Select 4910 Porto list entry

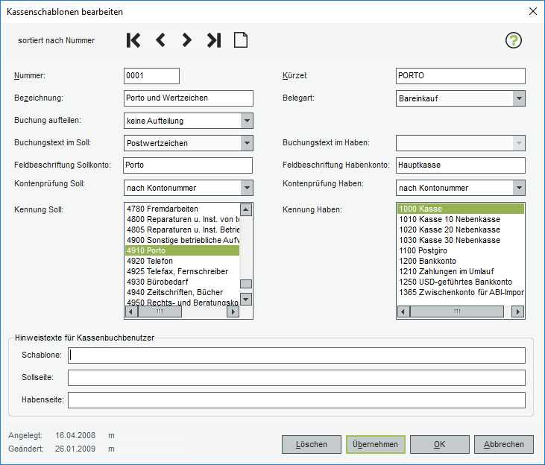182,250
